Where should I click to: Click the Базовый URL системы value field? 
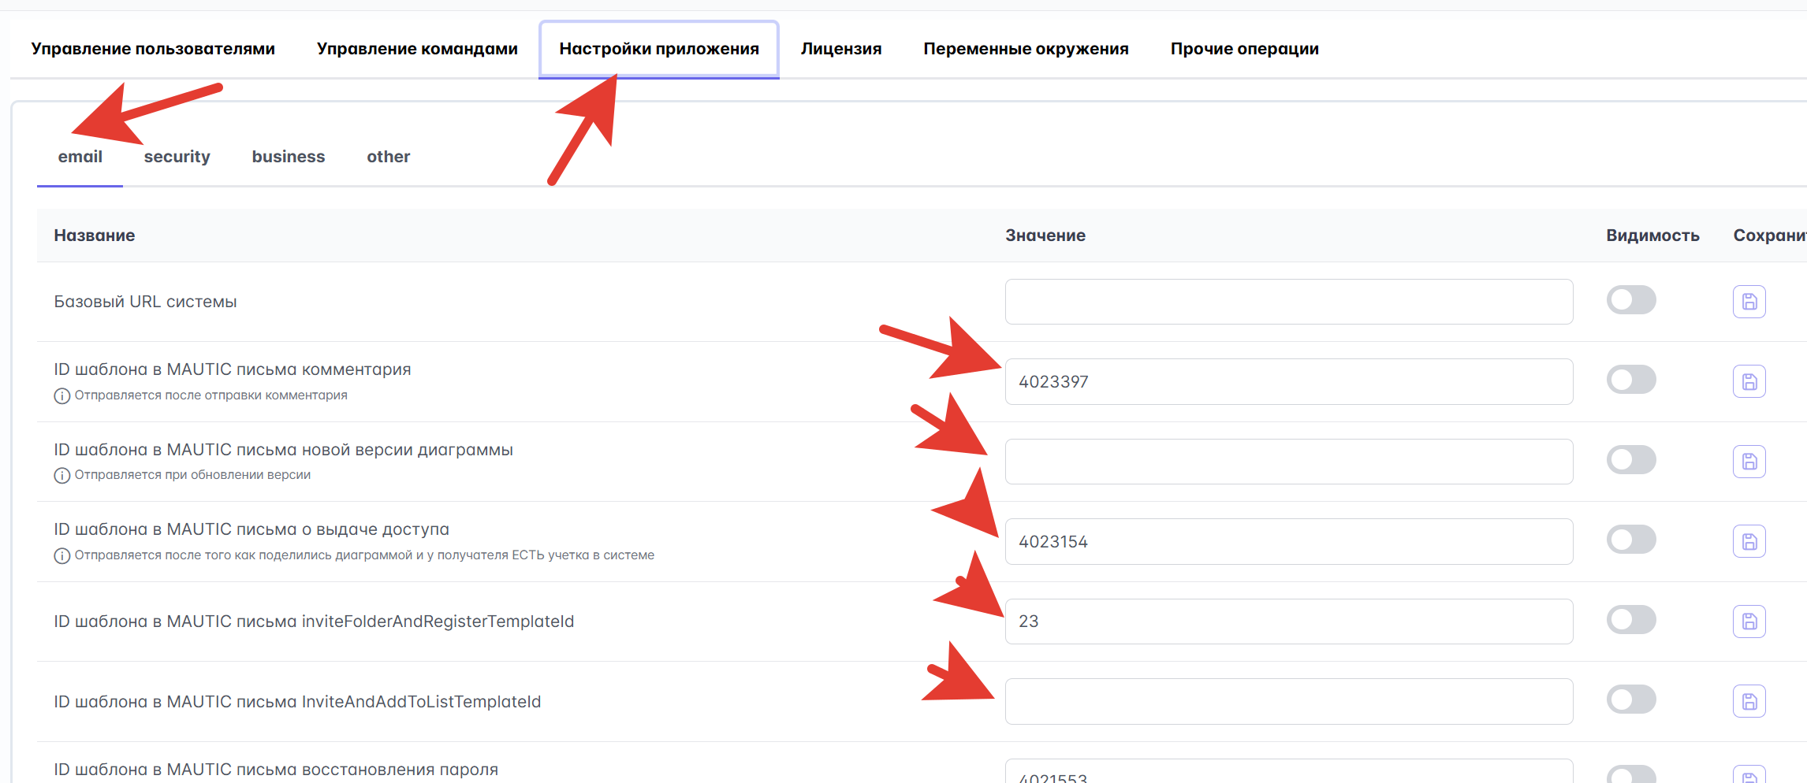coord(1288,302)
